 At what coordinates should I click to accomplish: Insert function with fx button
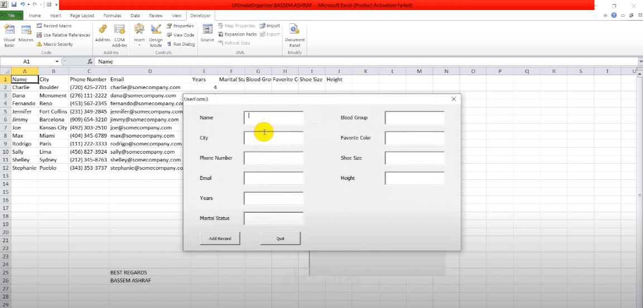coord(90,61)
